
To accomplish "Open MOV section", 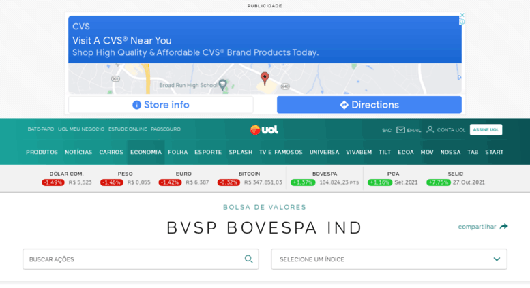I will [427, 152].
